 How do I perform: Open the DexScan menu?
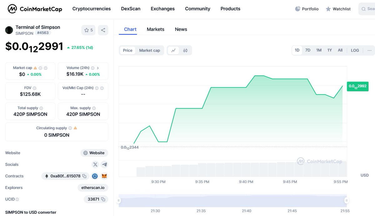[x=131, y=9]
